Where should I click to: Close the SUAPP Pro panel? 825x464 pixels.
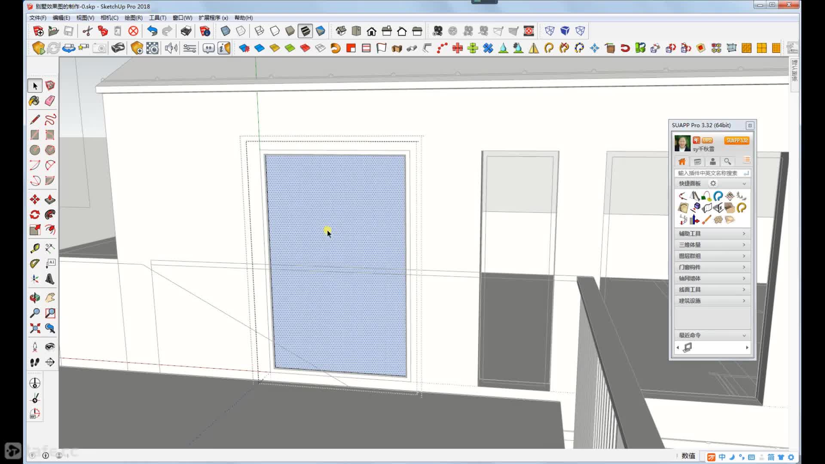click(x=750, y=125)
